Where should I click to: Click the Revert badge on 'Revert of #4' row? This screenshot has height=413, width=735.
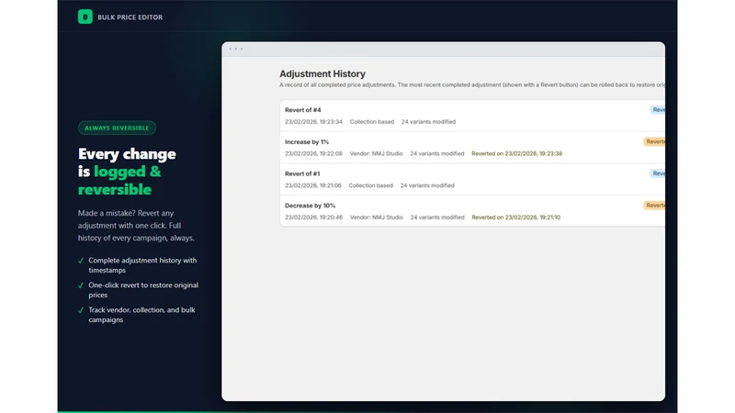(657, 109)
